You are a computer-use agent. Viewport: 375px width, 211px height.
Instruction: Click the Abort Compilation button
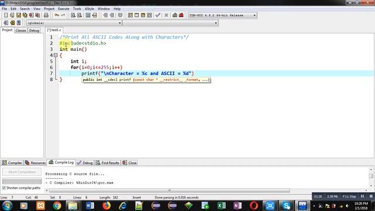coord(22,172)
